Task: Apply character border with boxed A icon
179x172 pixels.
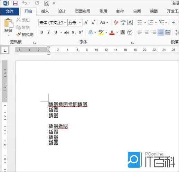Action: 130,22
